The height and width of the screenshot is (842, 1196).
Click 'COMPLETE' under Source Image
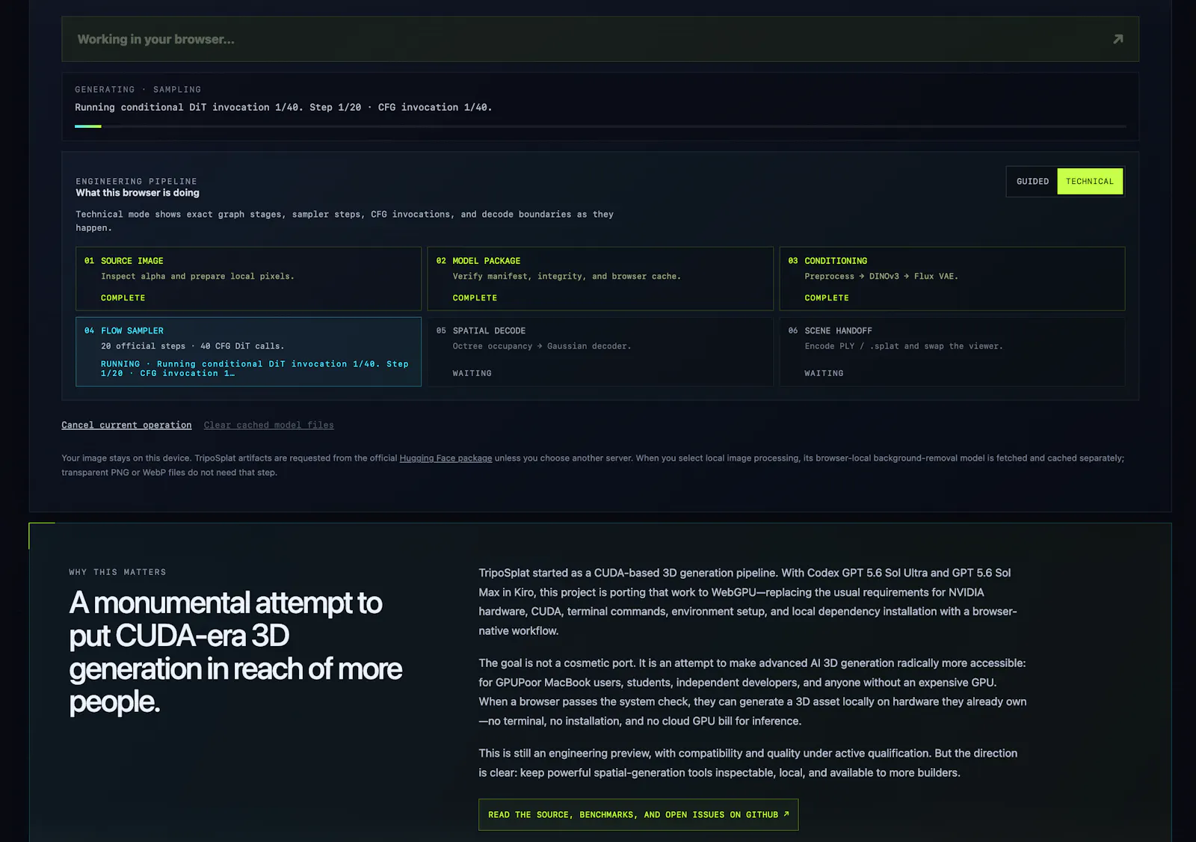tap(123, 298)
